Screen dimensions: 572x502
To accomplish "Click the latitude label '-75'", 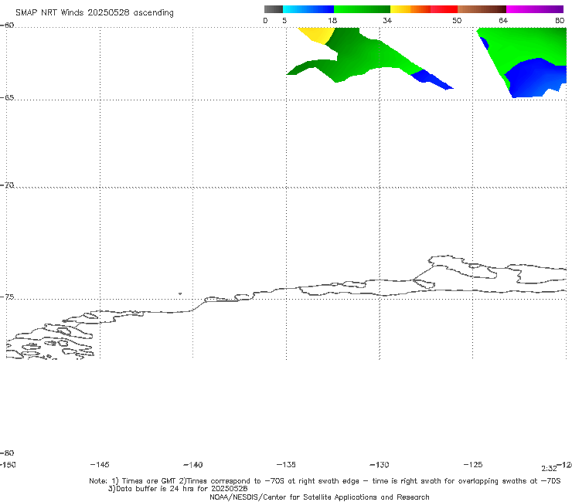I will click(7, 297).
